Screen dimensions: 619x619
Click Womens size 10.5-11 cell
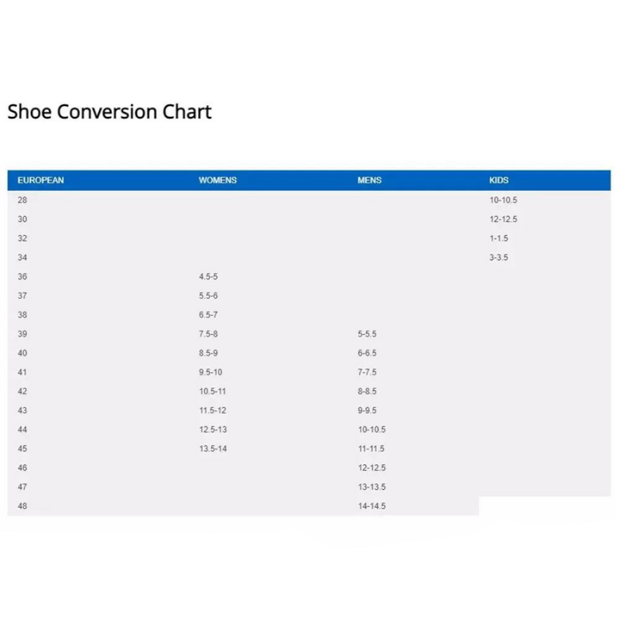[212, 392]
